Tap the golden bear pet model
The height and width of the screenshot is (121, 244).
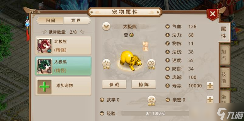(130, 60)
